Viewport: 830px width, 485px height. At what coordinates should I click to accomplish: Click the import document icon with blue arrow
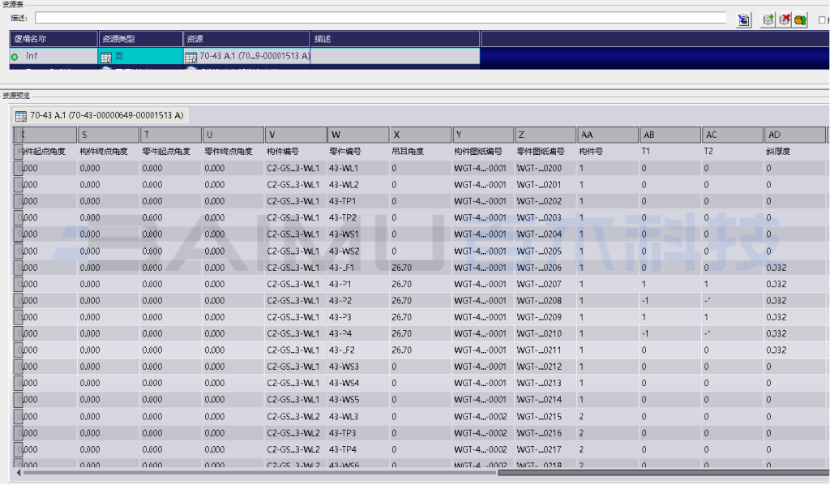click(743, 19)
